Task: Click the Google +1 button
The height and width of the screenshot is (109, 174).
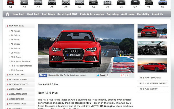Action: point(123,75)
